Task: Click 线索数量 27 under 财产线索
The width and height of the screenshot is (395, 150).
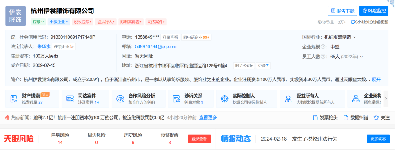Action: click(32, 102)
